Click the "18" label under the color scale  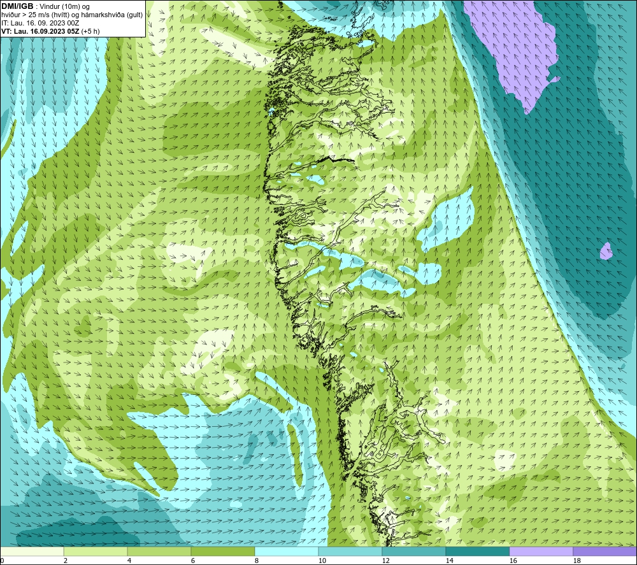577,561
